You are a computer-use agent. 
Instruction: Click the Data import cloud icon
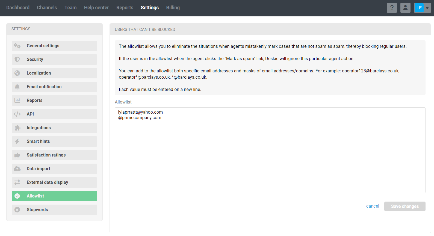(x=17, y=169)
